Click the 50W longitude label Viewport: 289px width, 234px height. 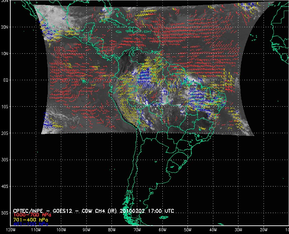point(188,230)
